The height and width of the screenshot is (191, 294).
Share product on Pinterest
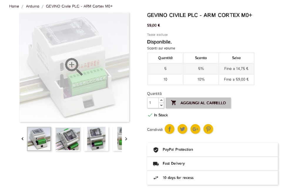pos(208,129)
